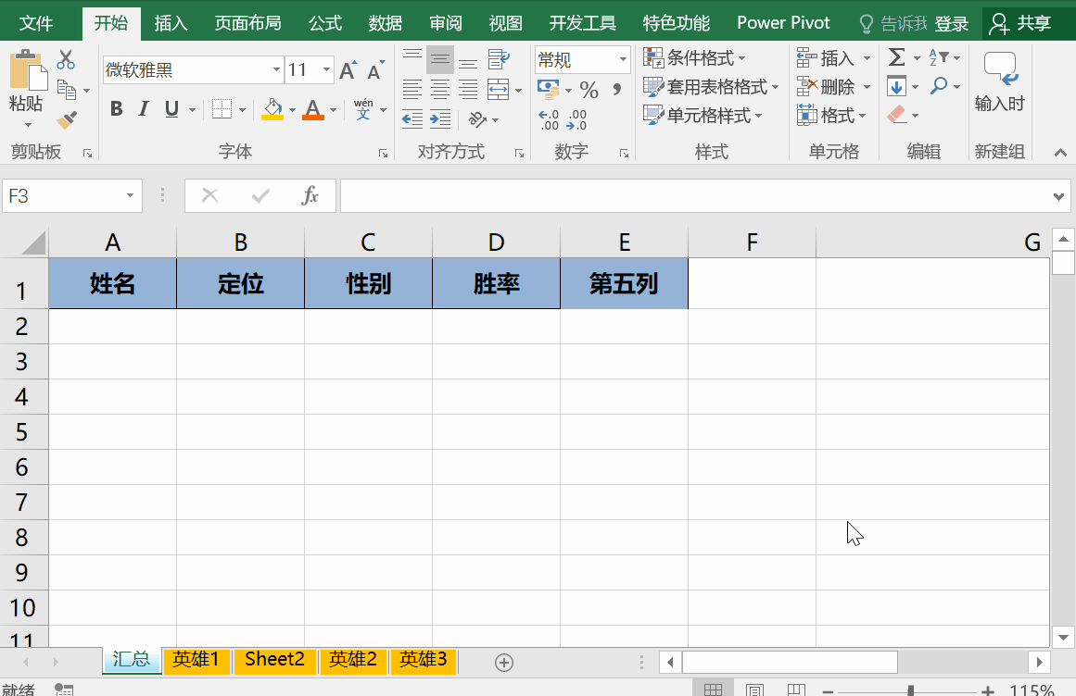Click Increase Decimal icon

(549, 119)
